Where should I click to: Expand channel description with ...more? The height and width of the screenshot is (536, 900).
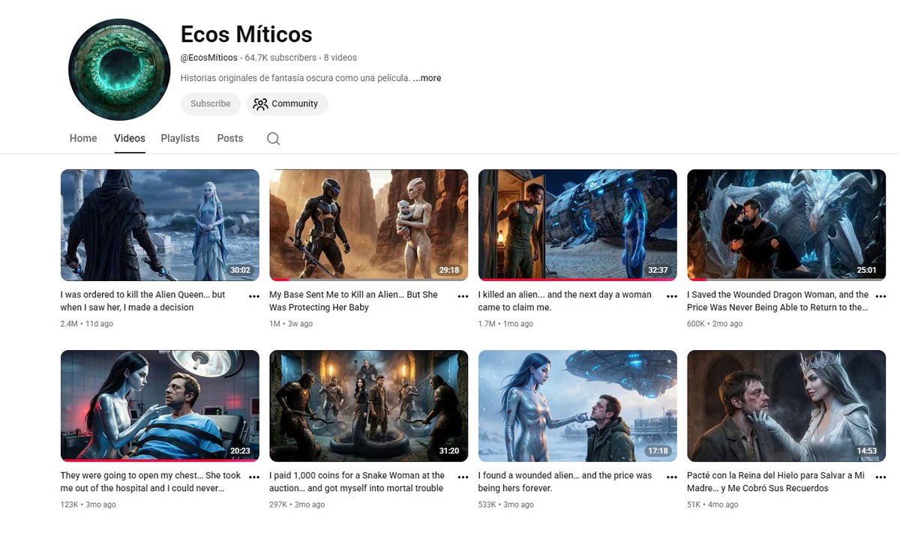click(x=427, y=78)
